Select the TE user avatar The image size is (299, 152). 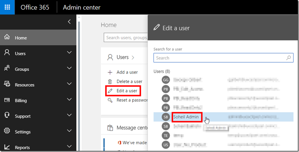[166, 135]
